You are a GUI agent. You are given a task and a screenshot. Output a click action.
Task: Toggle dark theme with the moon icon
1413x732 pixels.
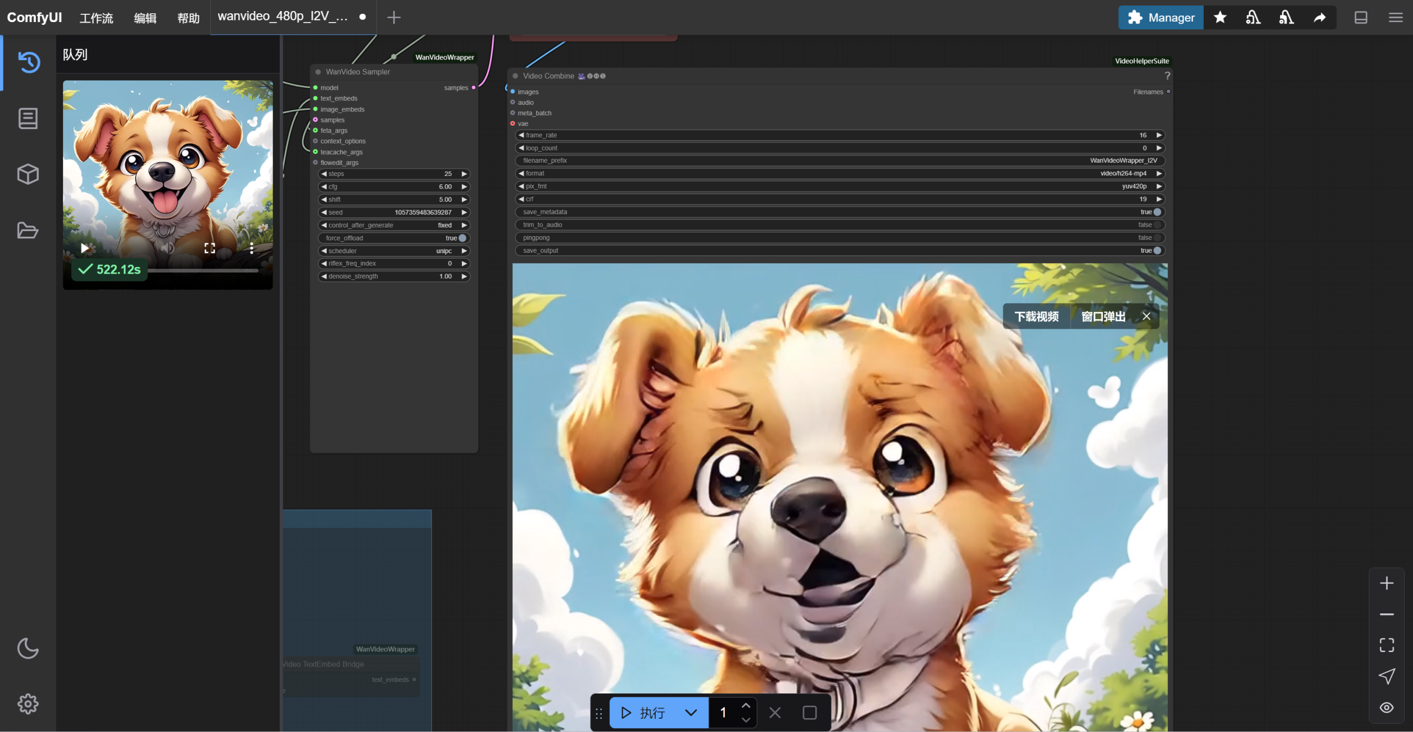(x=28, y=648)
